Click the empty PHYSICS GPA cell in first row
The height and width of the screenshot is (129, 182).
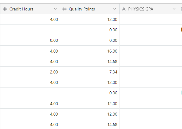pos(149,19)
